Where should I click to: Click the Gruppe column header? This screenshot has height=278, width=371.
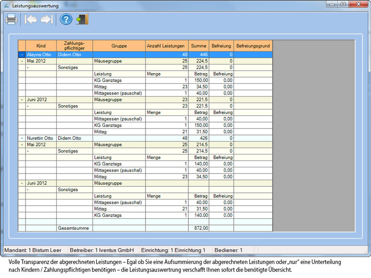tap(119, 46)
